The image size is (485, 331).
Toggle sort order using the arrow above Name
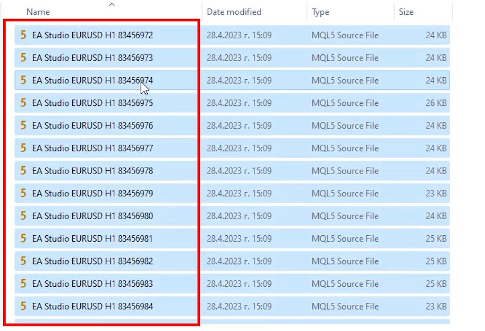tap(111, 4)
